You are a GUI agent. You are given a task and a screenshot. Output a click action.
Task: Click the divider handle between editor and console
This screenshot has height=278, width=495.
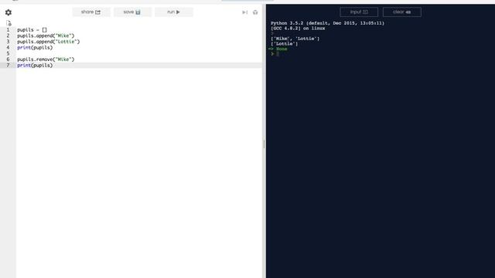264,144
